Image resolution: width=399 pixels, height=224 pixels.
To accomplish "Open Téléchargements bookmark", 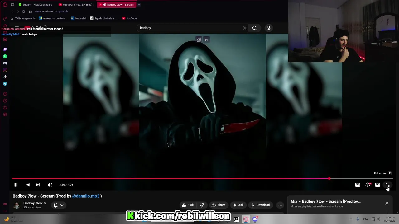I will [23, 18].
